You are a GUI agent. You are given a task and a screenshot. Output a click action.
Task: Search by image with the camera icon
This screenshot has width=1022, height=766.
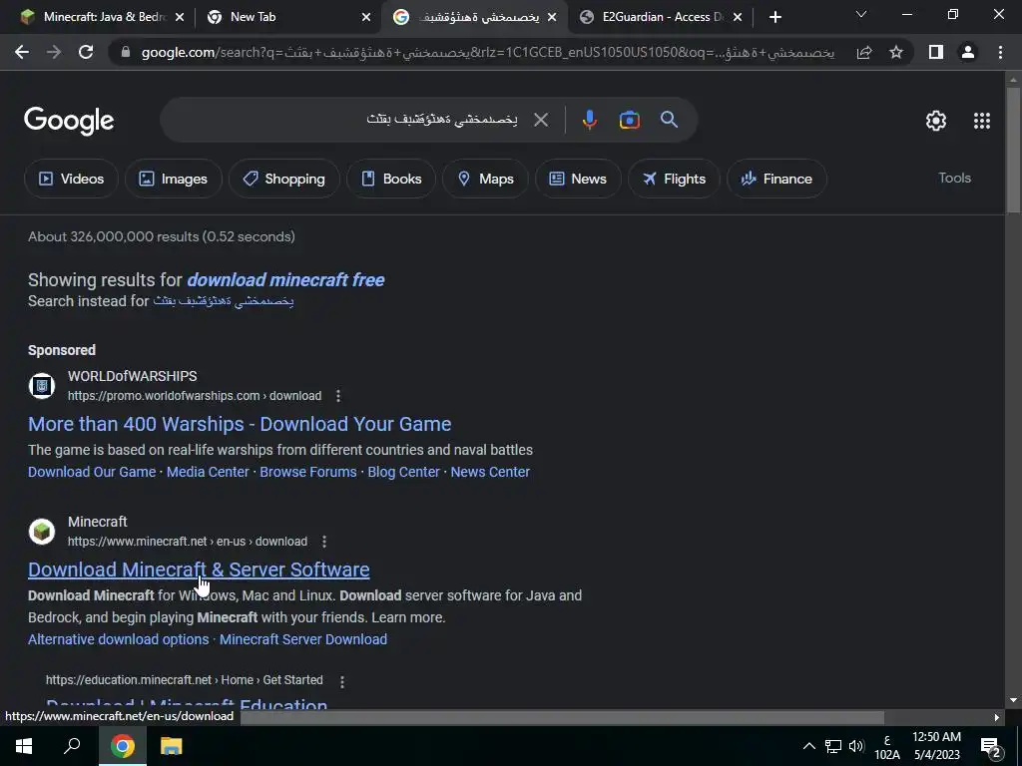(630, 120)
